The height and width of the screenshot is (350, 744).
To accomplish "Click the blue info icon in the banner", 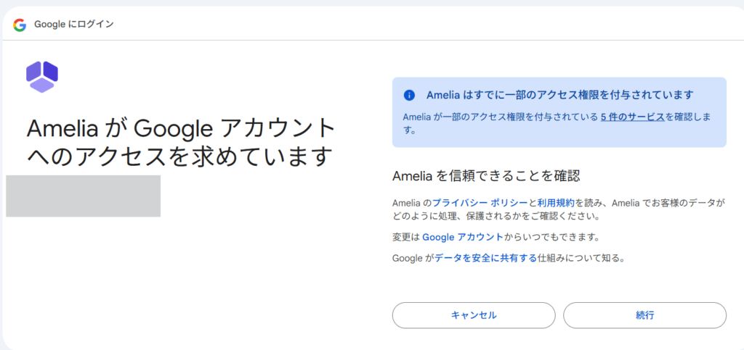I will (410, 95).
